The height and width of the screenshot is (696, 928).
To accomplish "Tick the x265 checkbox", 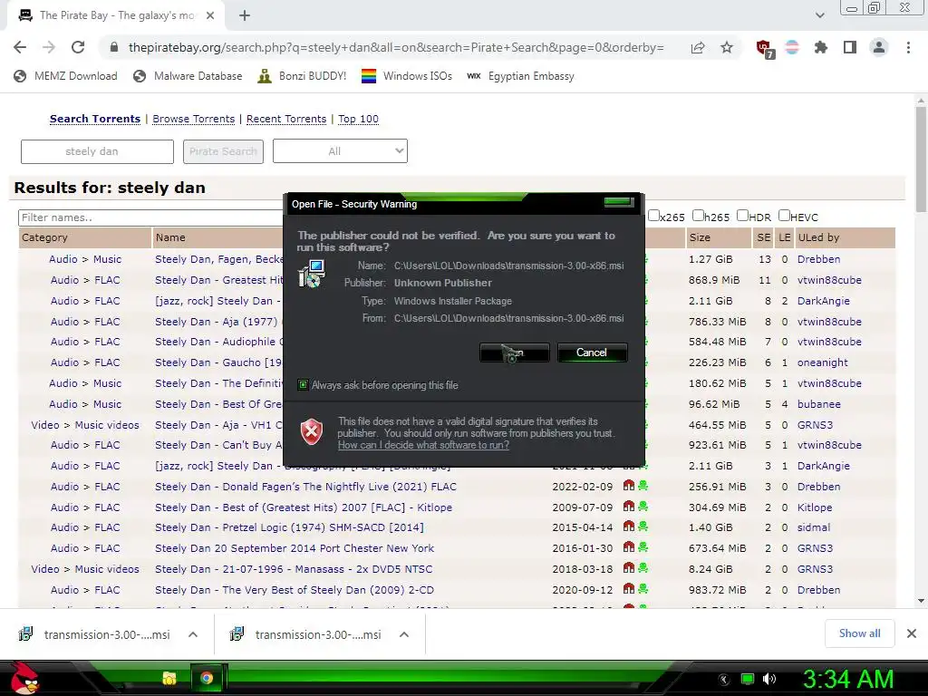I will click(653, 216).
